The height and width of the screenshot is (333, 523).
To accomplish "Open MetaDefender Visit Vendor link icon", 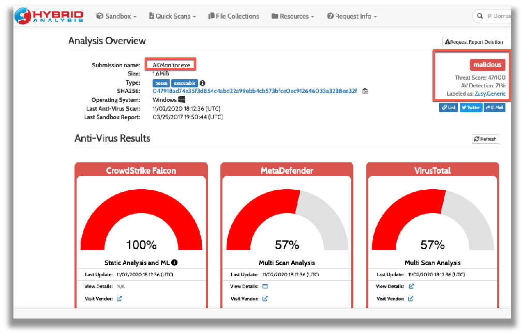I will (265, 299).
